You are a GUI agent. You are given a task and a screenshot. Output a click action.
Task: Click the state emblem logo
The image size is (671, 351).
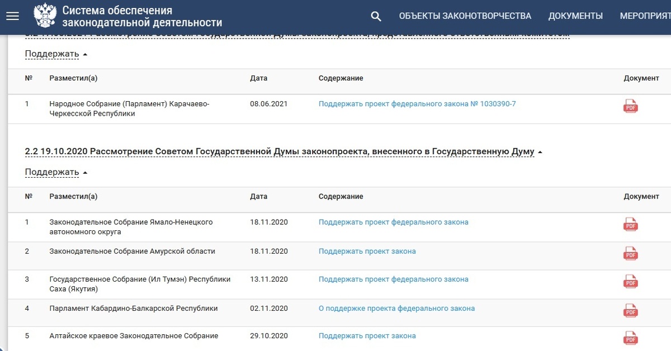45,16
